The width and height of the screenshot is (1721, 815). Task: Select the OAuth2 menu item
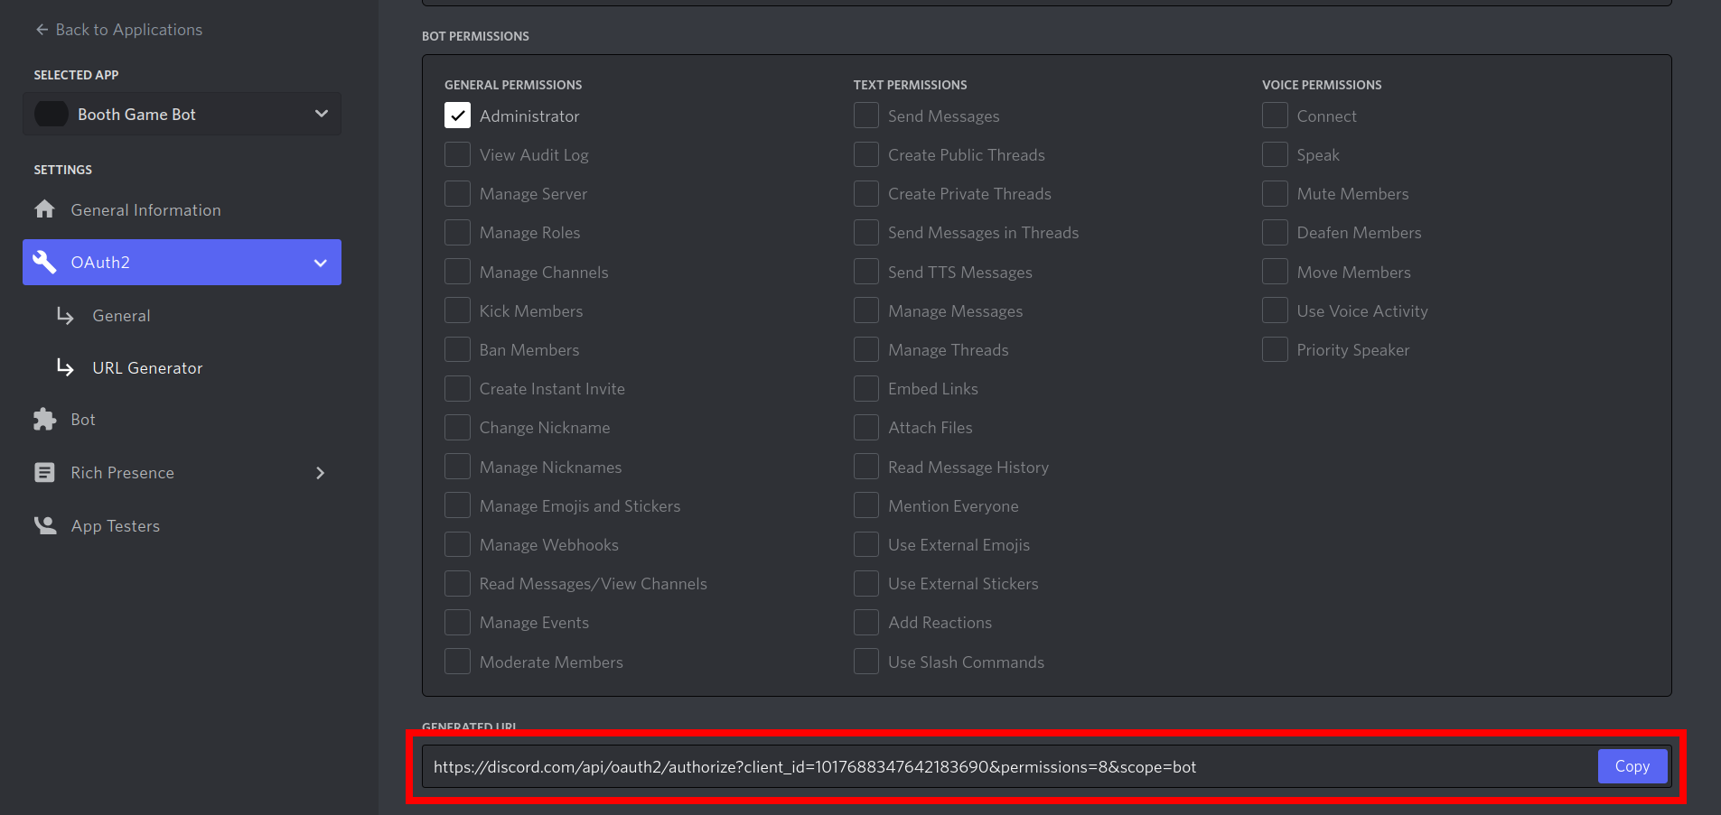(182, 262)
